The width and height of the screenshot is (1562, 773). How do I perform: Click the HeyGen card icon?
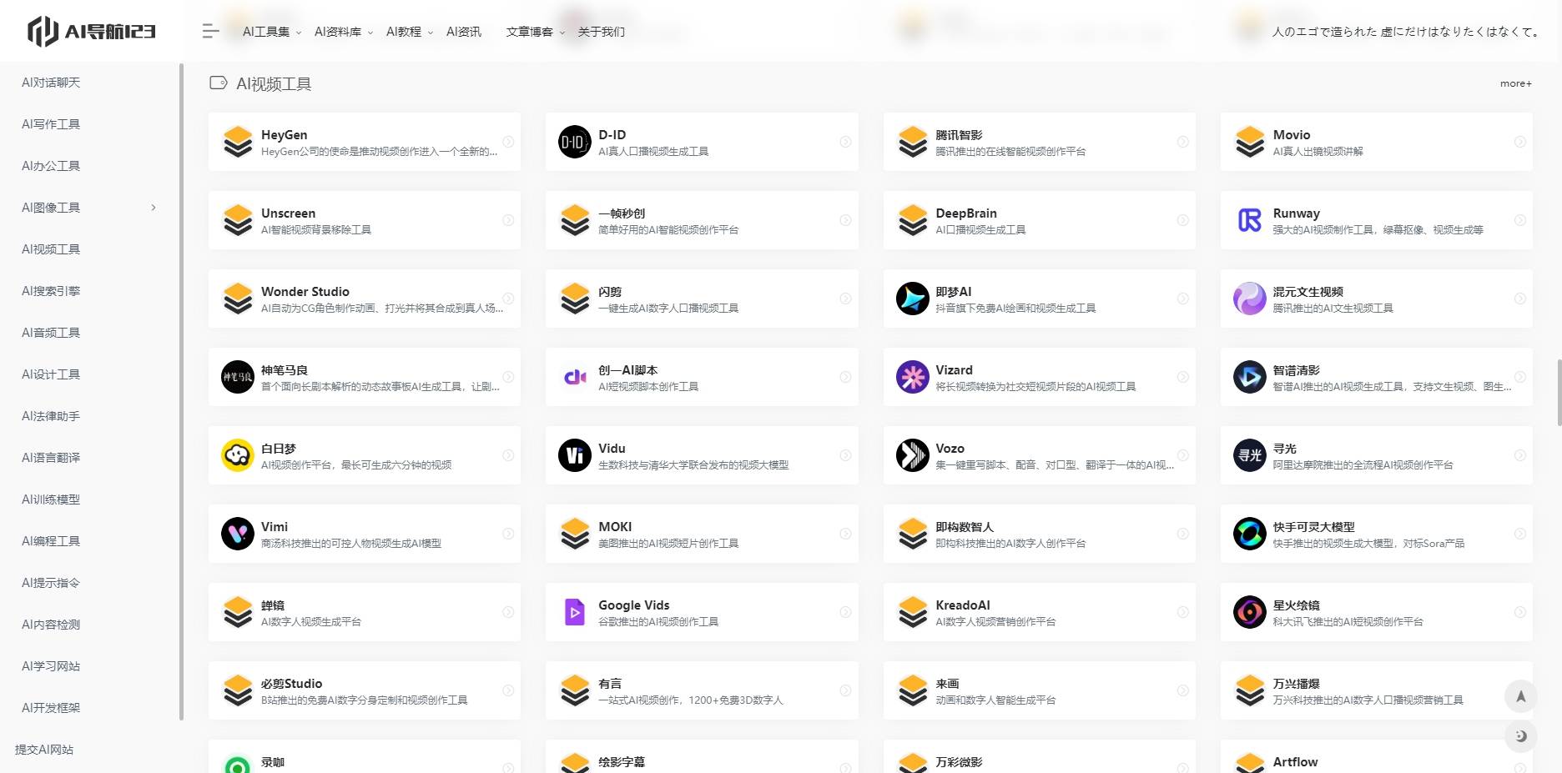[x=238, y=142]
